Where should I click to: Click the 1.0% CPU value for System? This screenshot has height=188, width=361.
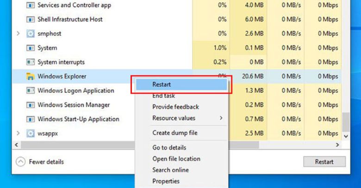pos(220,48)
